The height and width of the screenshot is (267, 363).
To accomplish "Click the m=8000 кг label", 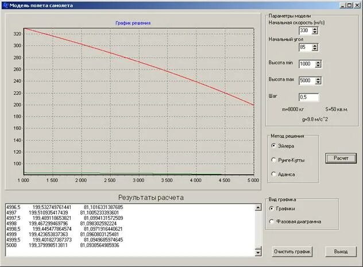I will click(293, 109).
